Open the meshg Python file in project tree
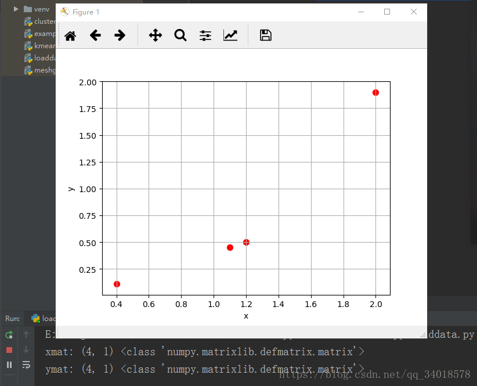The height and width of the screenshot is (386, 477). 40,70
